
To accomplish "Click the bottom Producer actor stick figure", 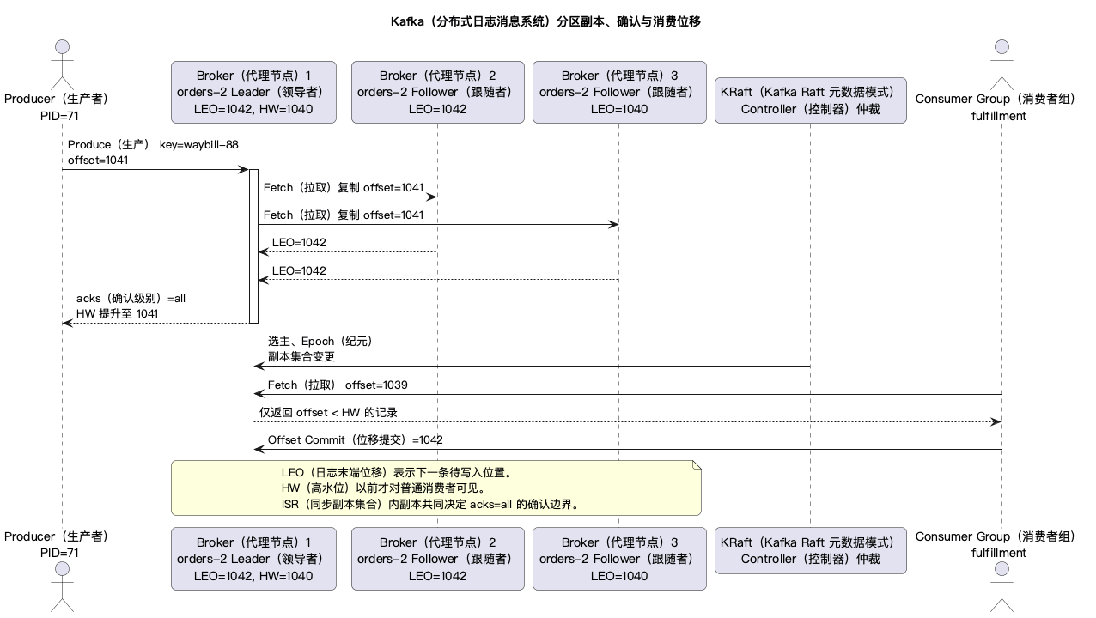I will tap(61, 589).
